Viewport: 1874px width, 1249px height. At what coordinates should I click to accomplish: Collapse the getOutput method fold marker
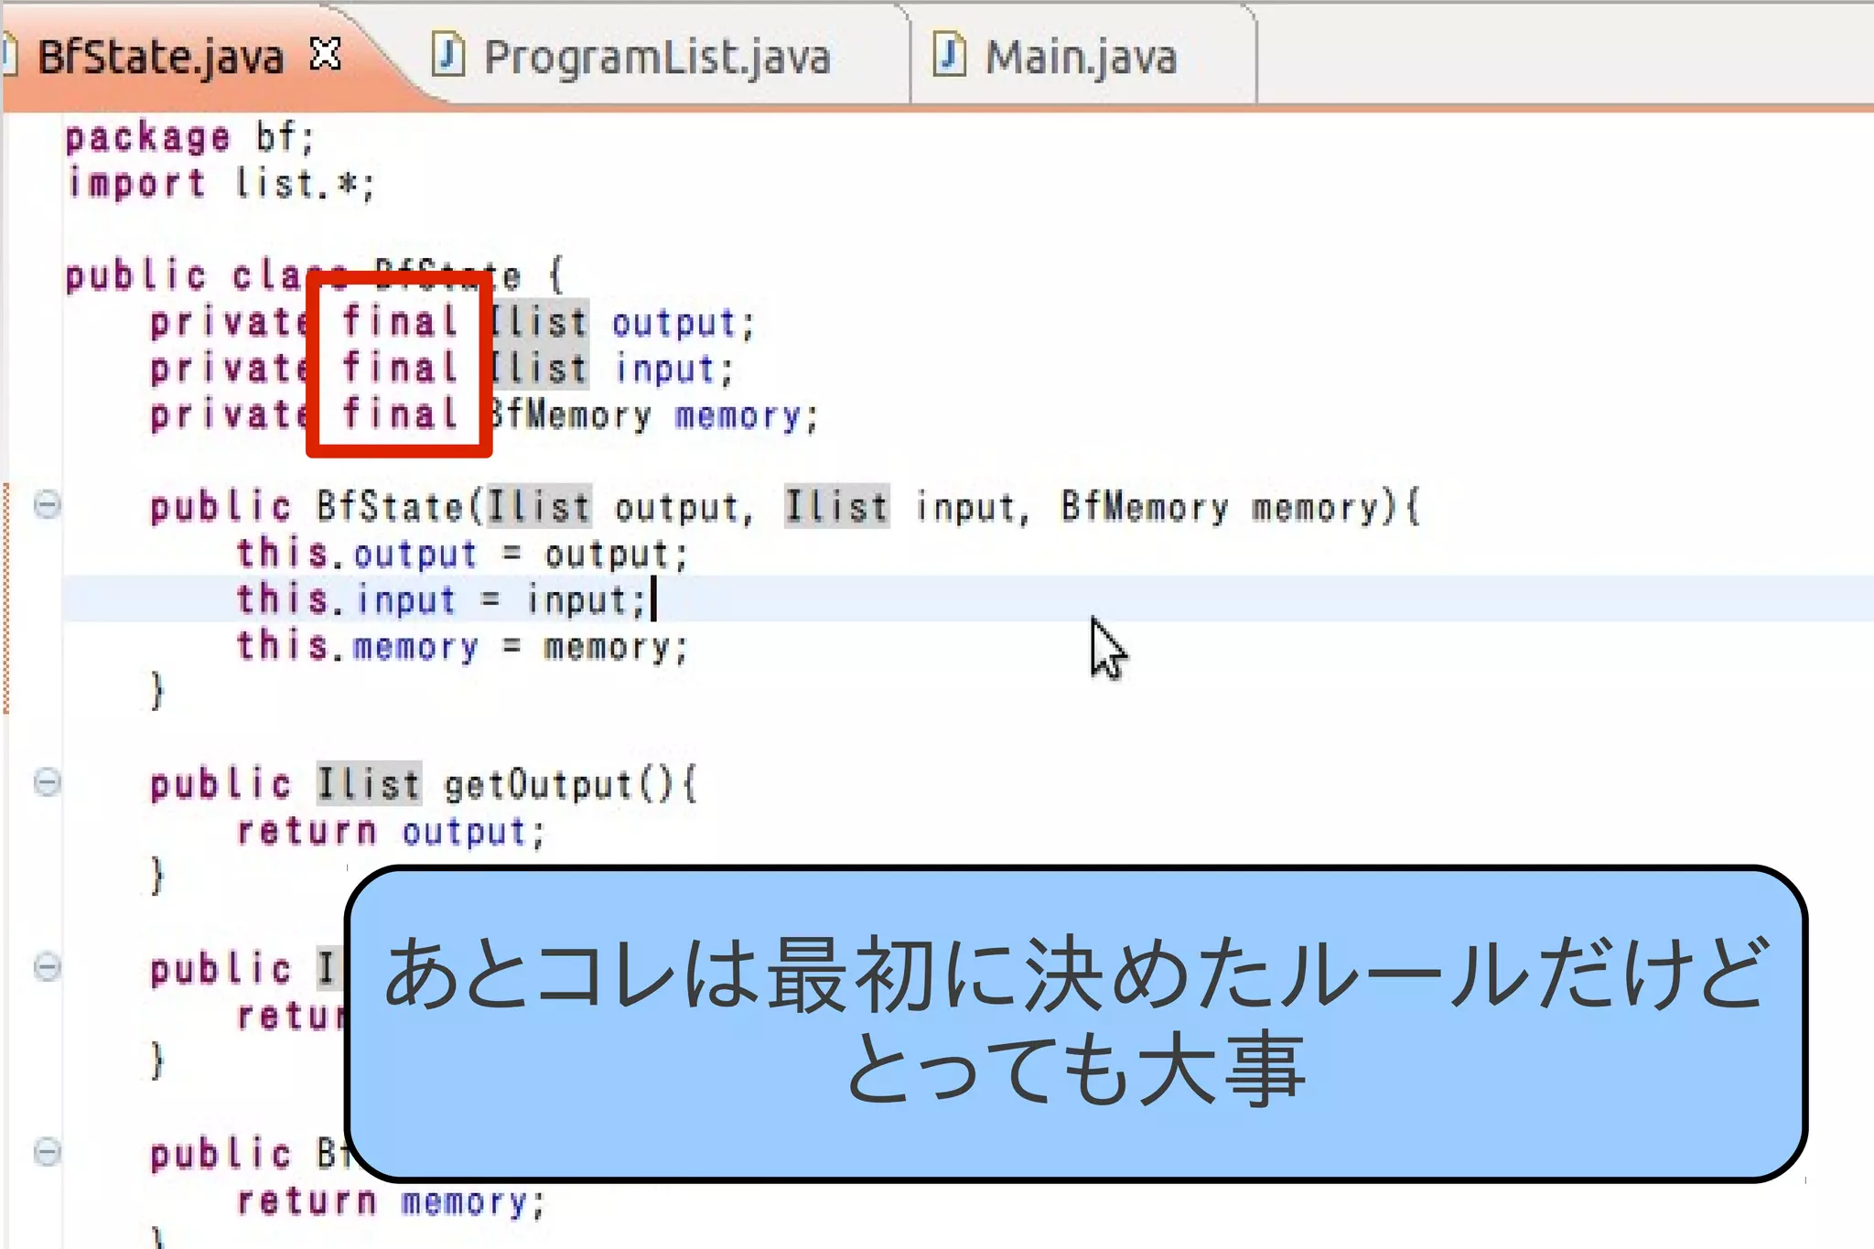(48, 782)
